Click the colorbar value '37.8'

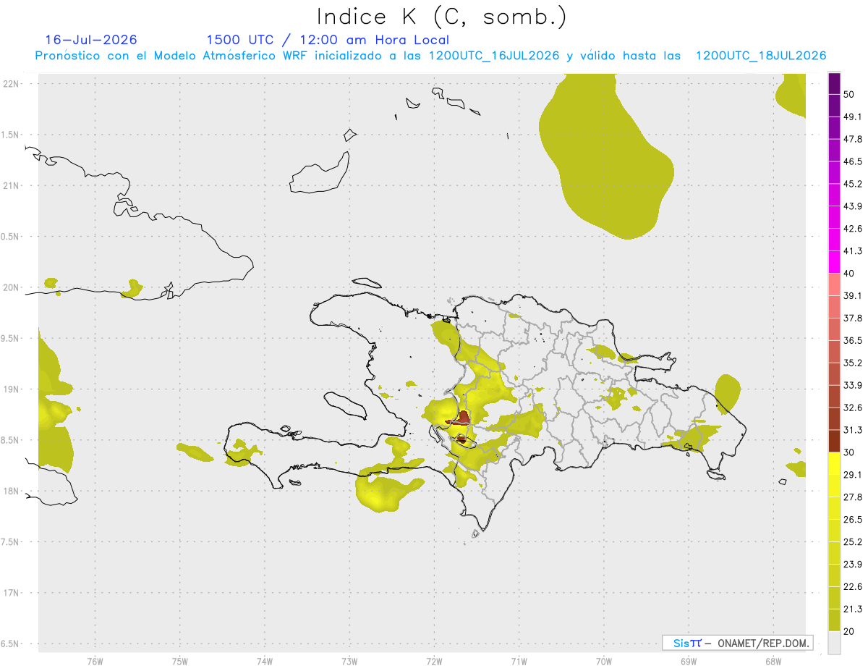pos(853,318)
